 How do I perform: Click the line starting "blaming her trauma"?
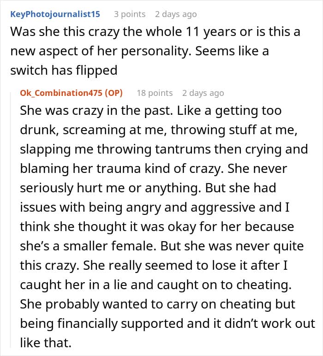point(154,169)
